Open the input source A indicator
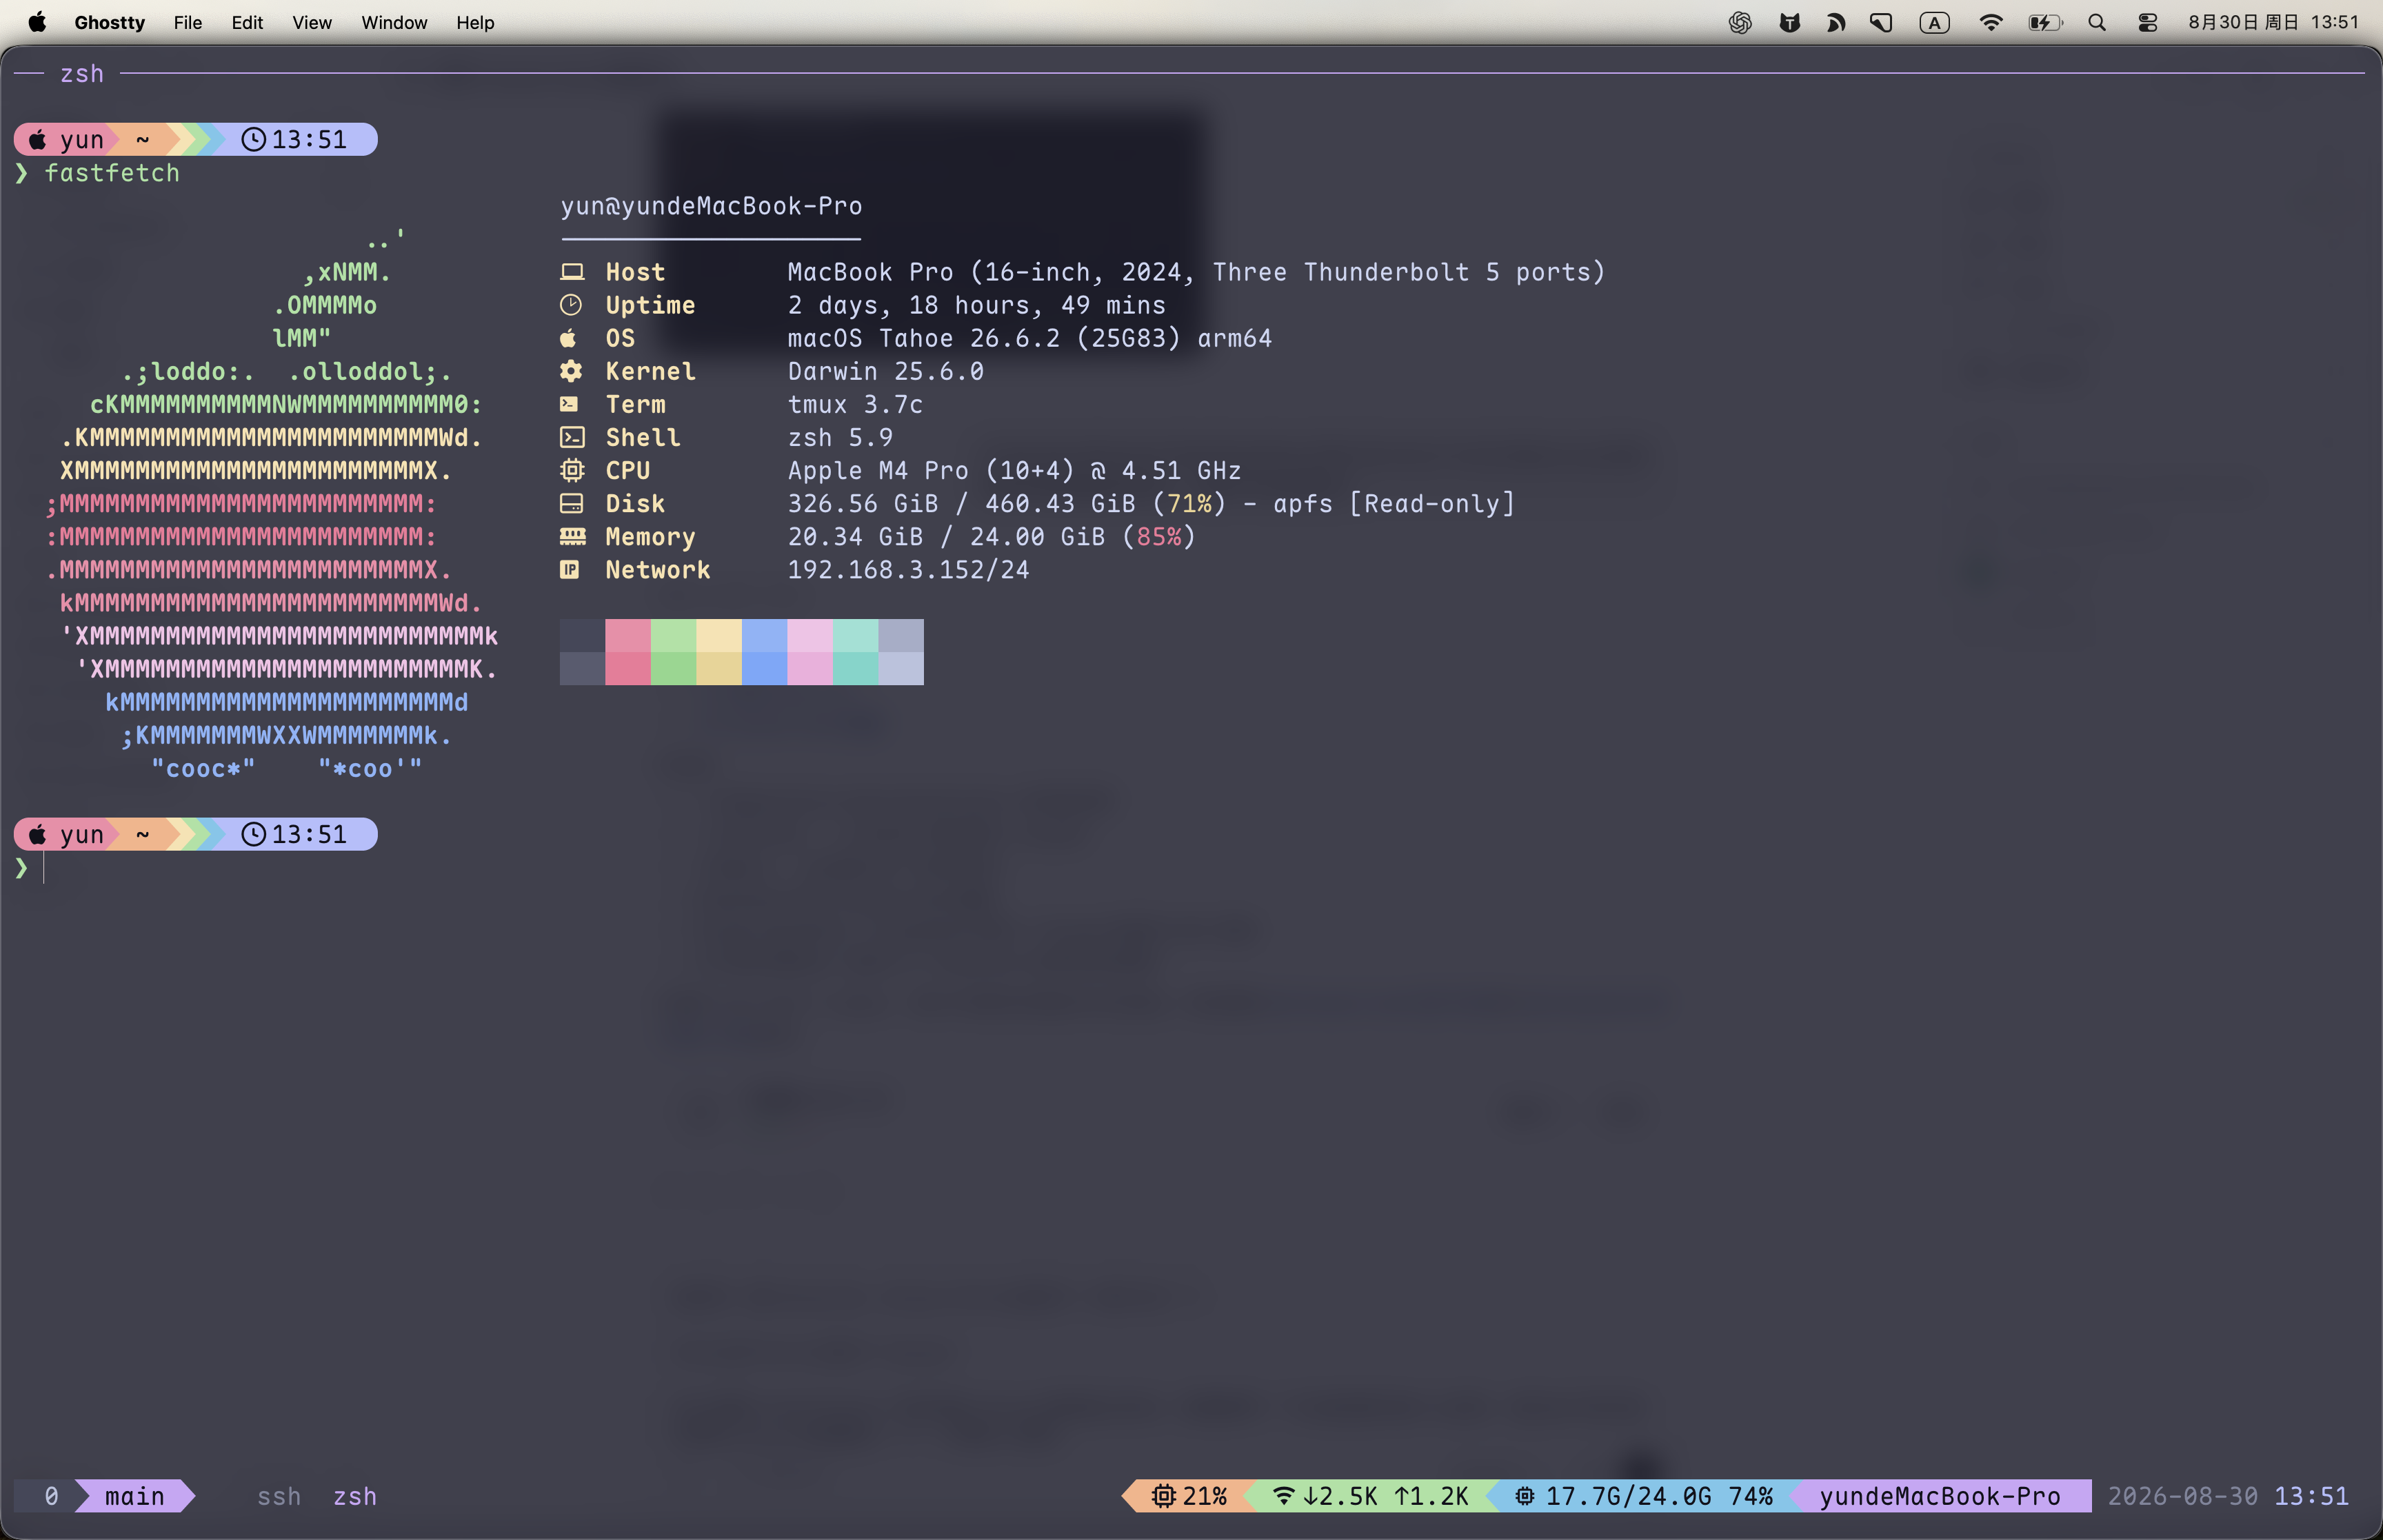This screenshot has height=1540, width=2383. pyautogui.click(x=1934, y=22)
